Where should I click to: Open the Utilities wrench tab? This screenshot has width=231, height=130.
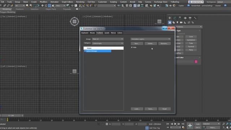[x=195, y=18]
